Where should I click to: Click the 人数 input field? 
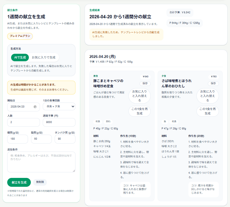[23, 122]
